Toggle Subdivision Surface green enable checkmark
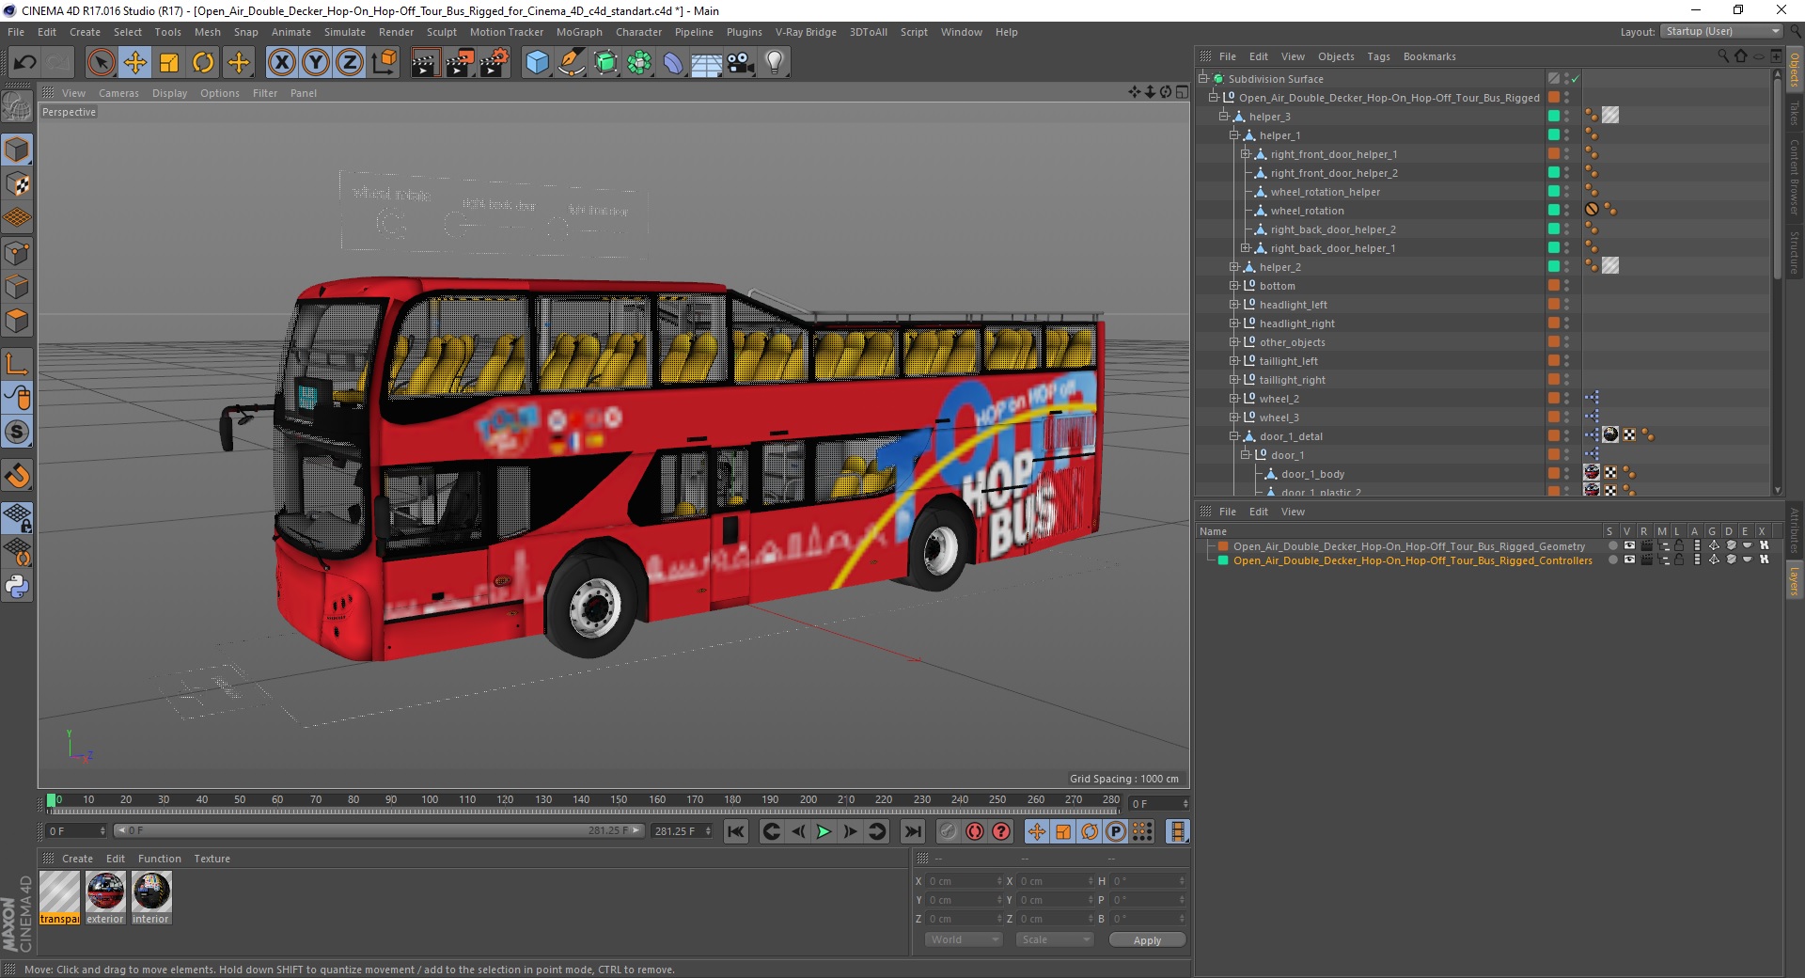The height and width of the screenshot is (978, 1805). click(1576, 79)
